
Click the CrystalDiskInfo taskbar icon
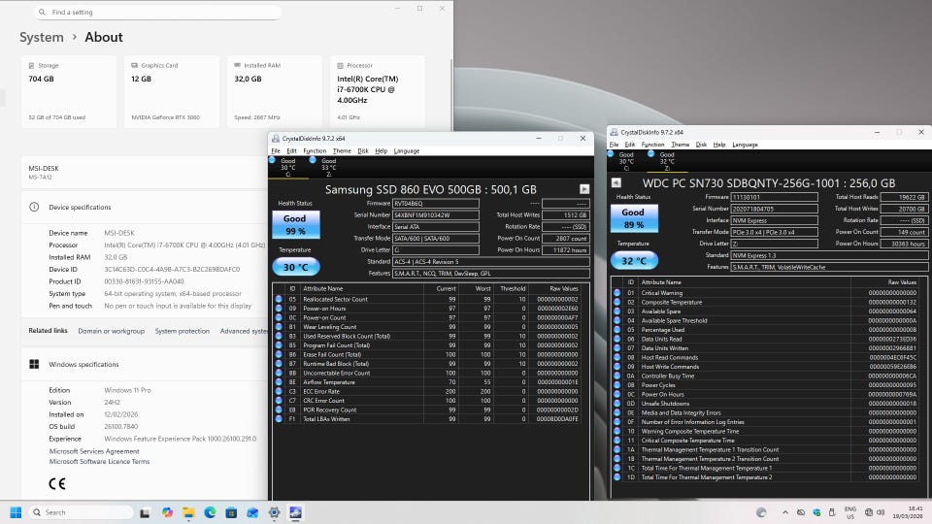point(295,512)
